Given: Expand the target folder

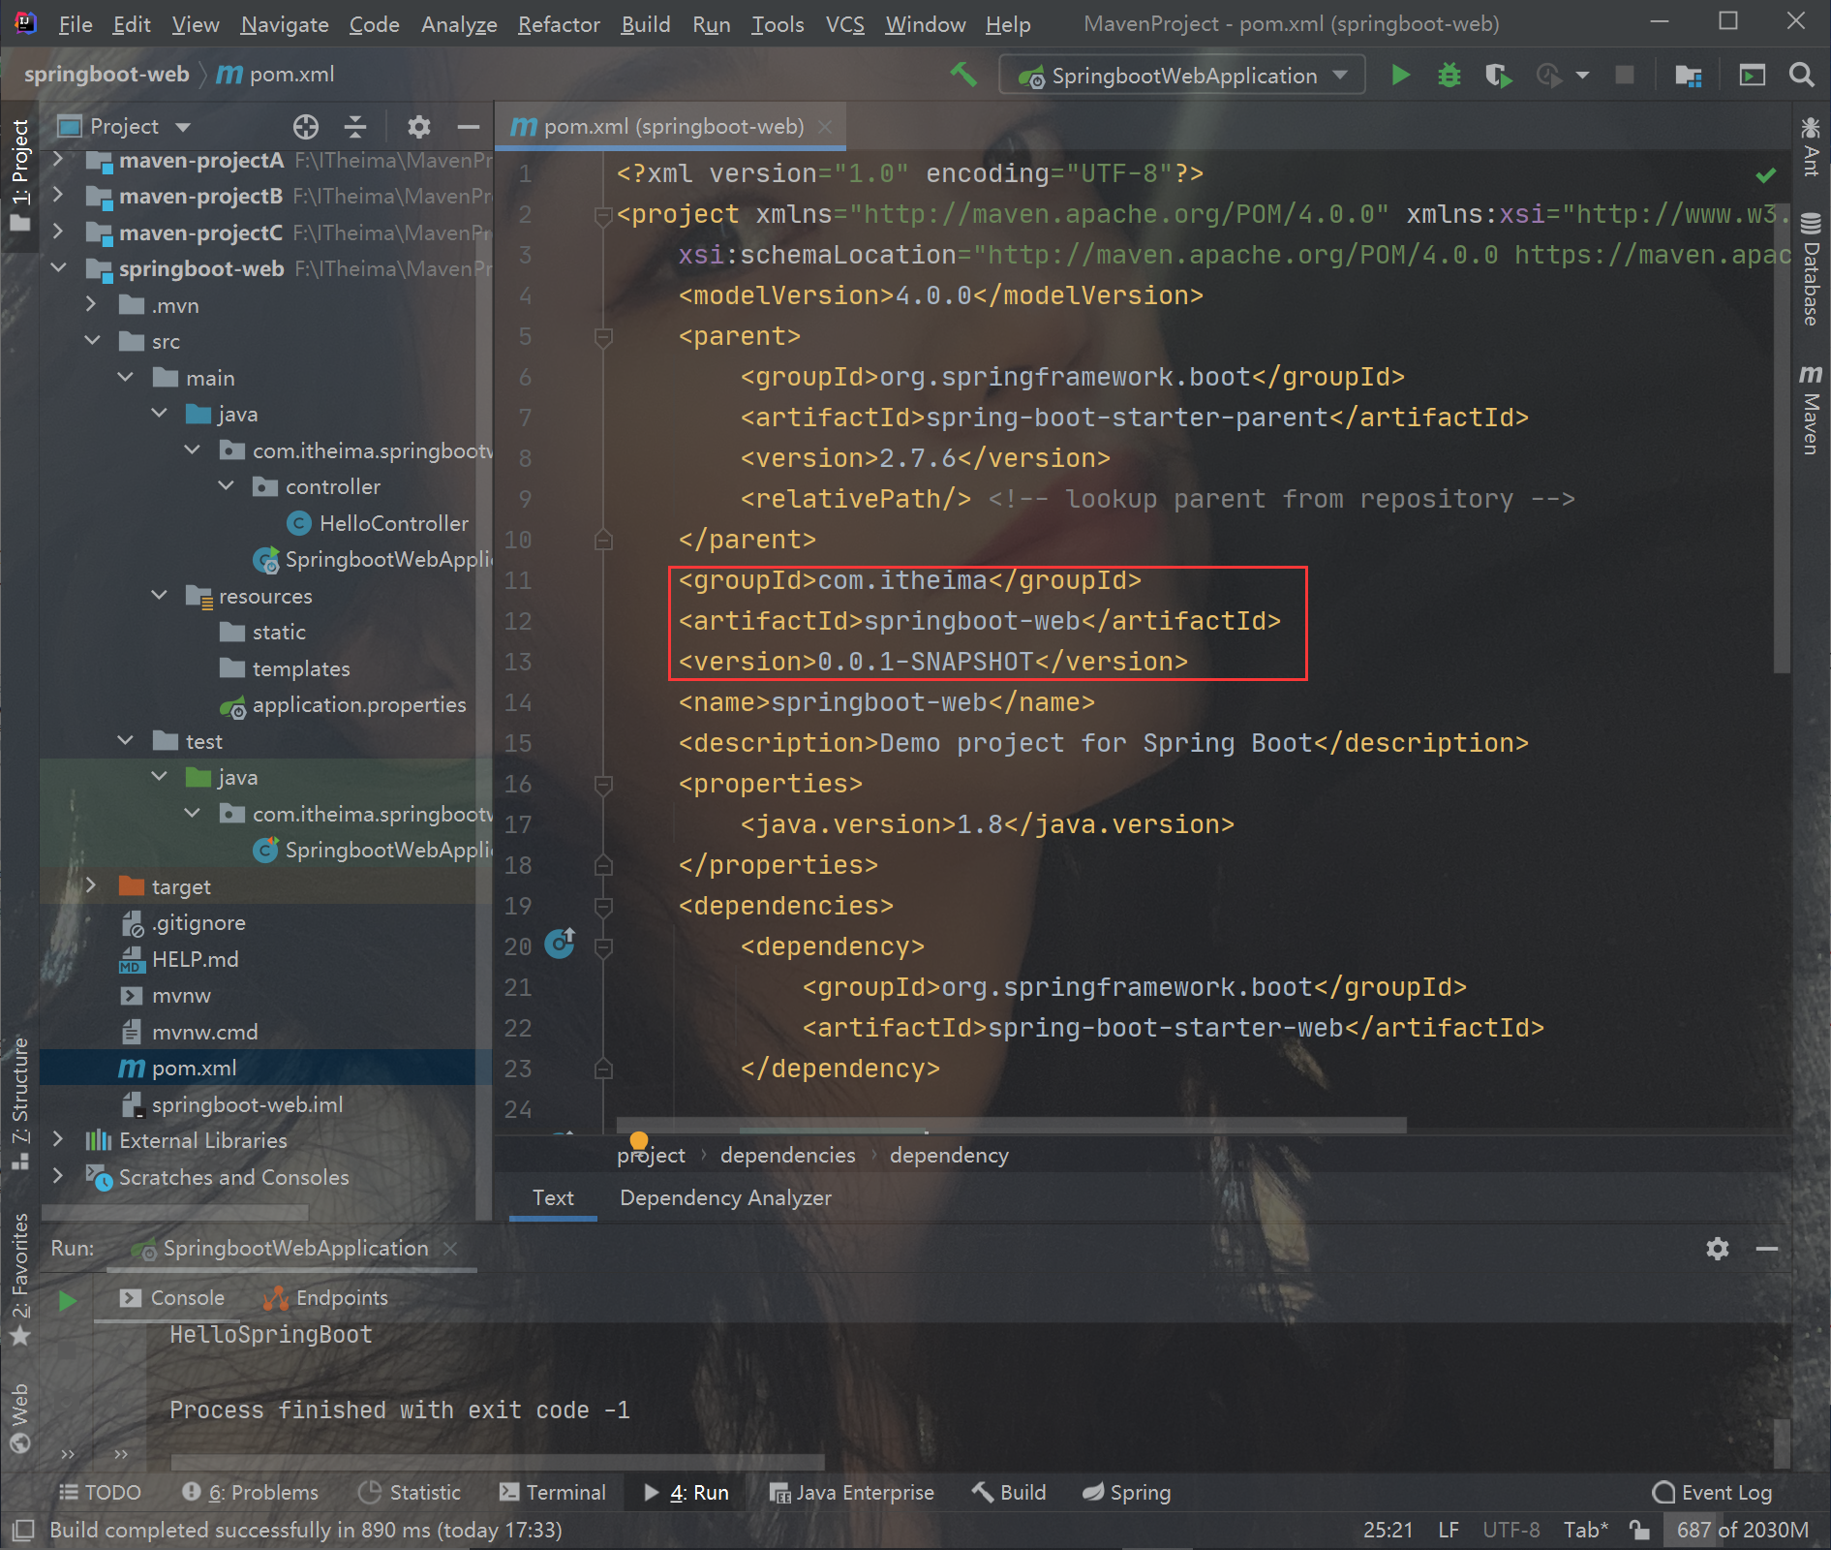Looking at the screenshot, I should [92, 886].
